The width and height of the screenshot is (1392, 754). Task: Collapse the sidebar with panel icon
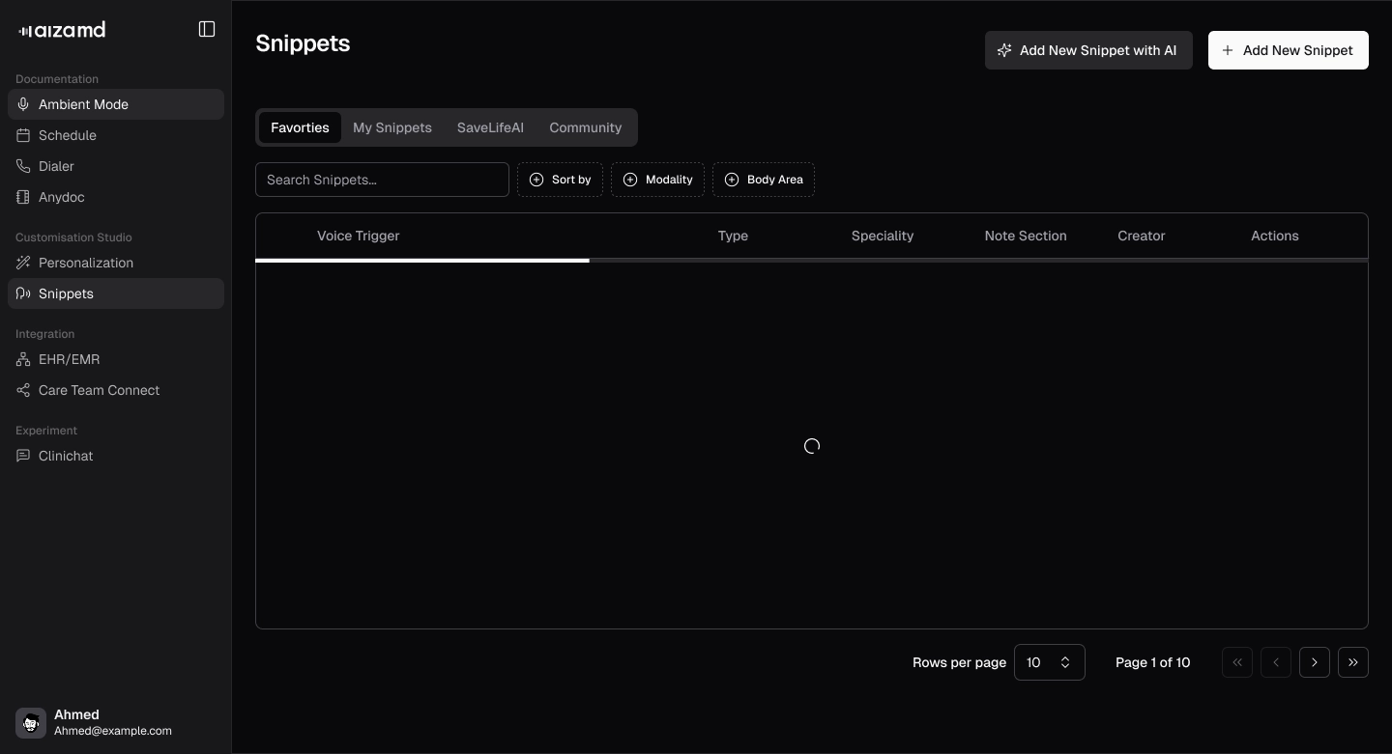tap(207, 29)
